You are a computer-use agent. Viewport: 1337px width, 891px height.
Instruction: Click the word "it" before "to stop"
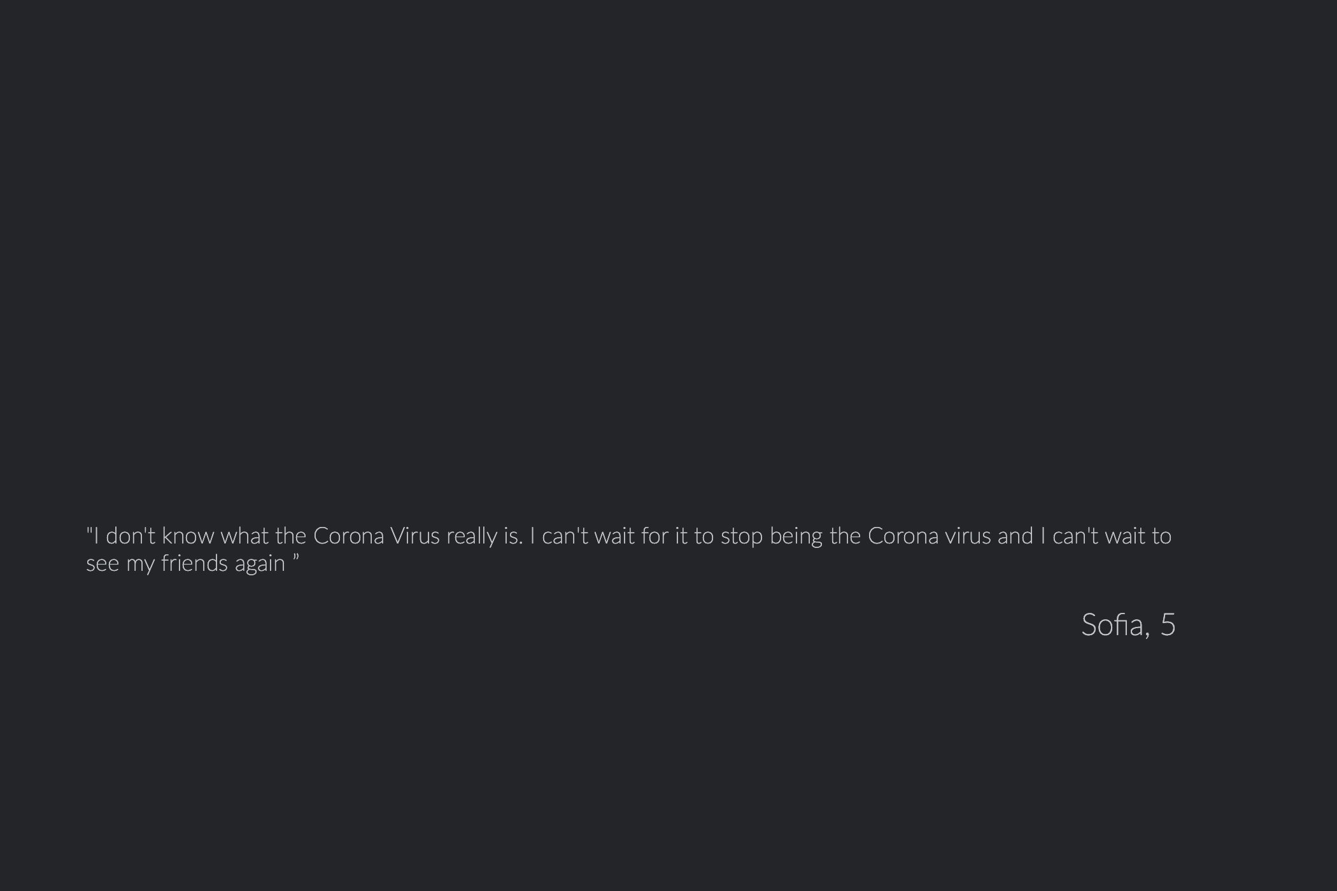[681, 536]
